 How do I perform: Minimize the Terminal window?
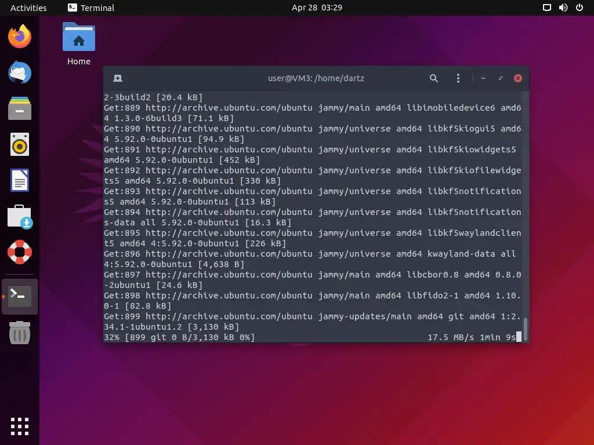483,78
